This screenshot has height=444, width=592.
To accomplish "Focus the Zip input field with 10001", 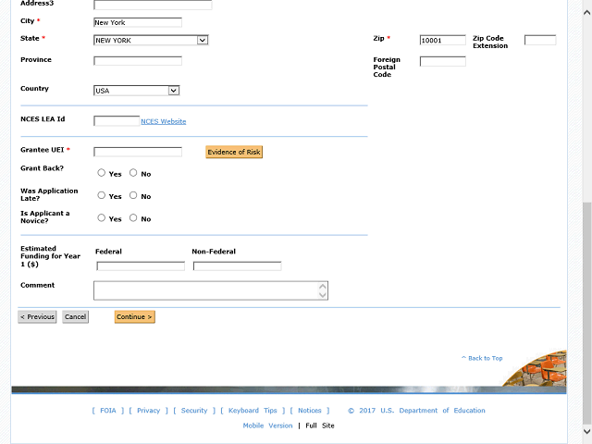I will point(442,40).
